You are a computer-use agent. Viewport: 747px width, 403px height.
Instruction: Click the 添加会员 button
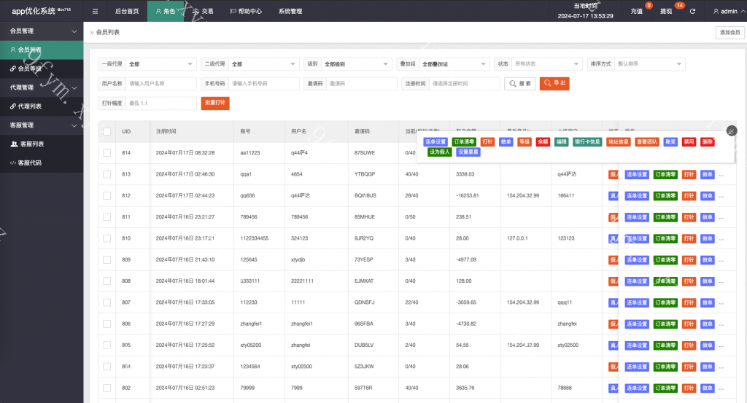tap(729, 32)
